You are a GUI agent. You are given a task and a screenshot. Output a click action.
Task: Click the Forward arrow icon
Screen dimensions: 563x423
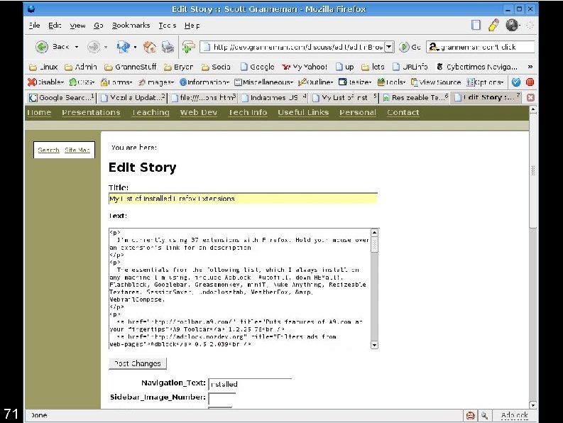coord(94,47)
